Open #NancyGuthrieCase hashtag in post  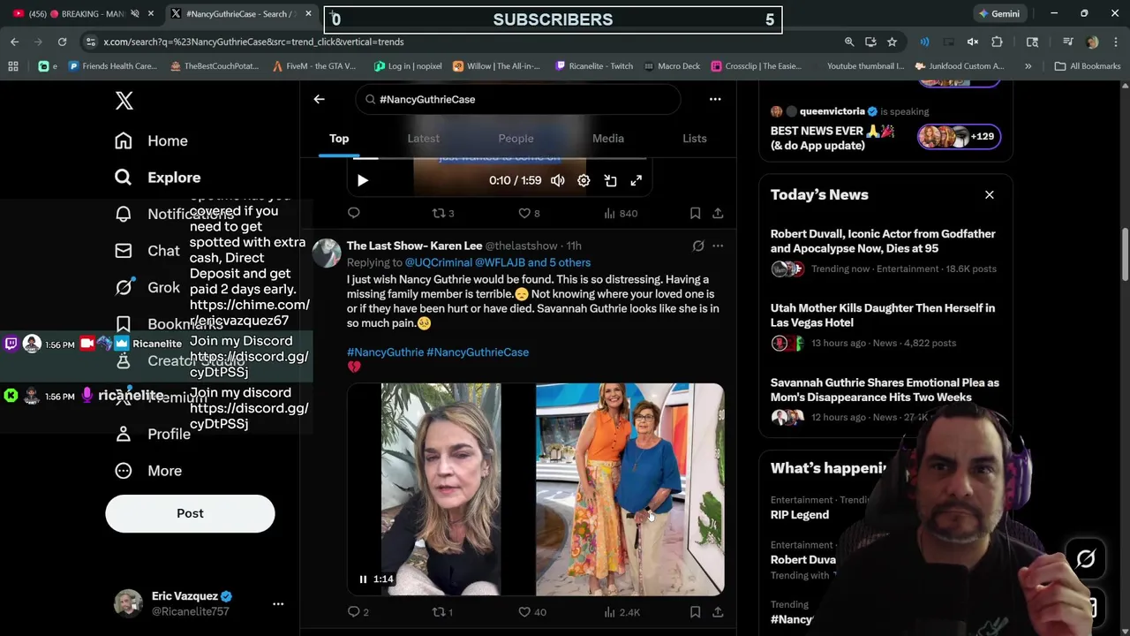coord(478,352)
